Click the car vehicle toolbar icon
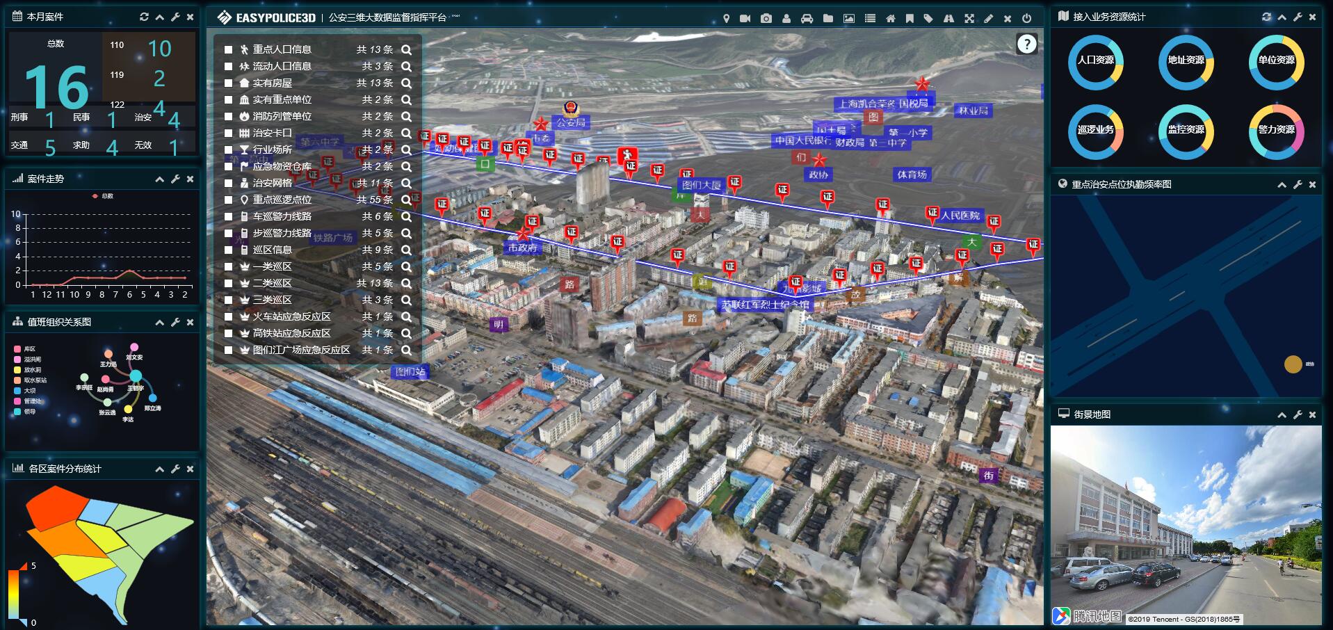This screenshot has width=1333, height=630. click(807, 19)
